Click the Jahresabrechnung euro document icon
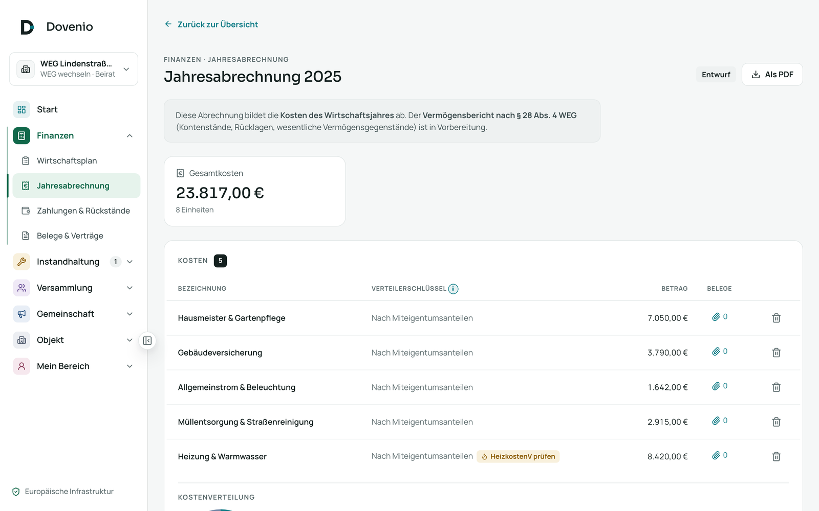The width and height of the screenshot is (819, 511). pyautogui.click(x=26, y=185)
